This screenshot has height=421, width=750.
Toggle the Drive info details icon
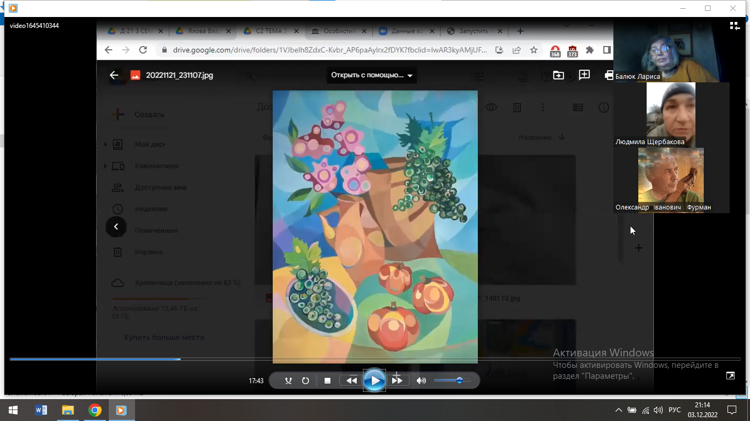click(x=604, y=107)
